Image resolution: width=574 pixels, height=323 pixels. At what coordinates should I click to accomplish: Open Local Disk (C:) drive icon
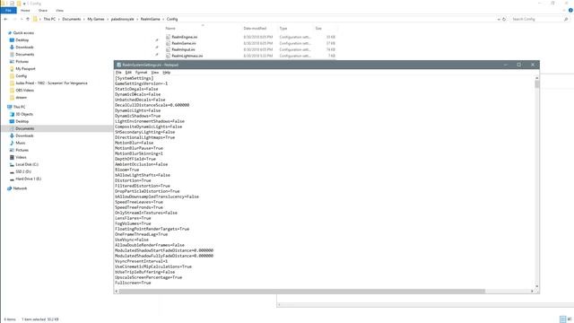pyautogui.click(x=12, y=164)
